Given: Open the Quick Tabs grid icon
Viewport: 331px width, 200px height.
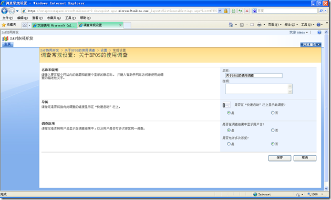Looking at the screenshot, I should tap(25, 25).
